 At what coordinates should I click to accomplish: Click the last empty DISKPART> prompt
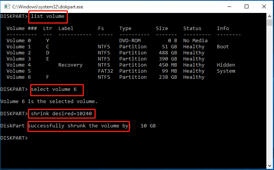14,138
